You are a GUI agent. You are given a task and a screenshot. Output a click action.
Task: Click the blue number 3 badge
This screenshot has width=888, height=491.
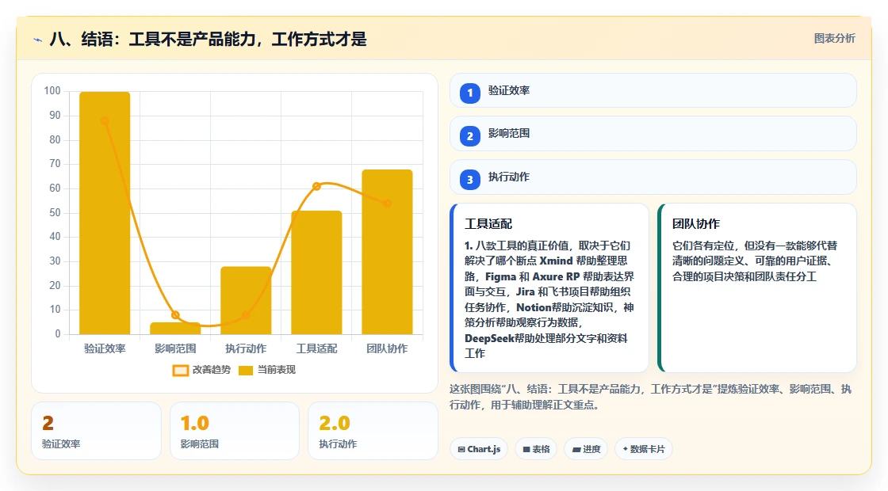pos(469,179)
